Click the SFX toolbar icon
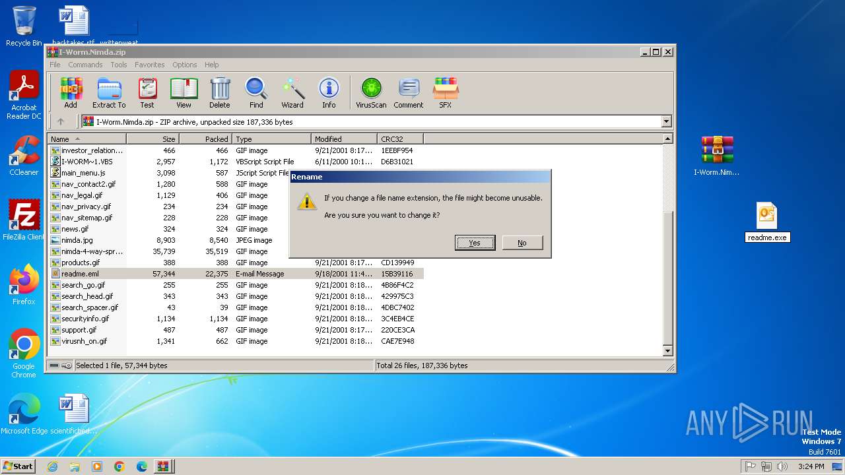This screenshot has height=475, width=845. point(446,93)
